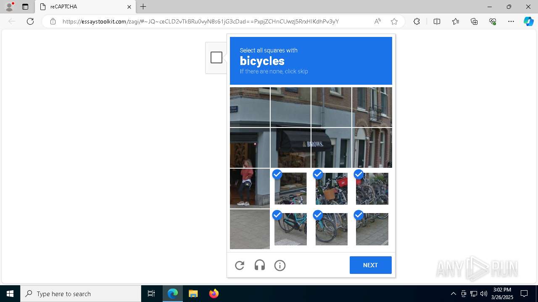The image size is (538, 302).
Task: Check the reCAPTCHA checkbox
Action: click(x=216, y=57)
